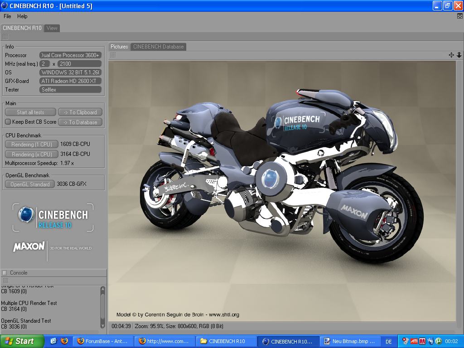Switch to the CINEBENCH Database tab
Screen dimensions: 464x348
158,47
